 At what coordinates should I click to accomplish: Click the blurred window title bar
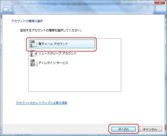point(78,7)
